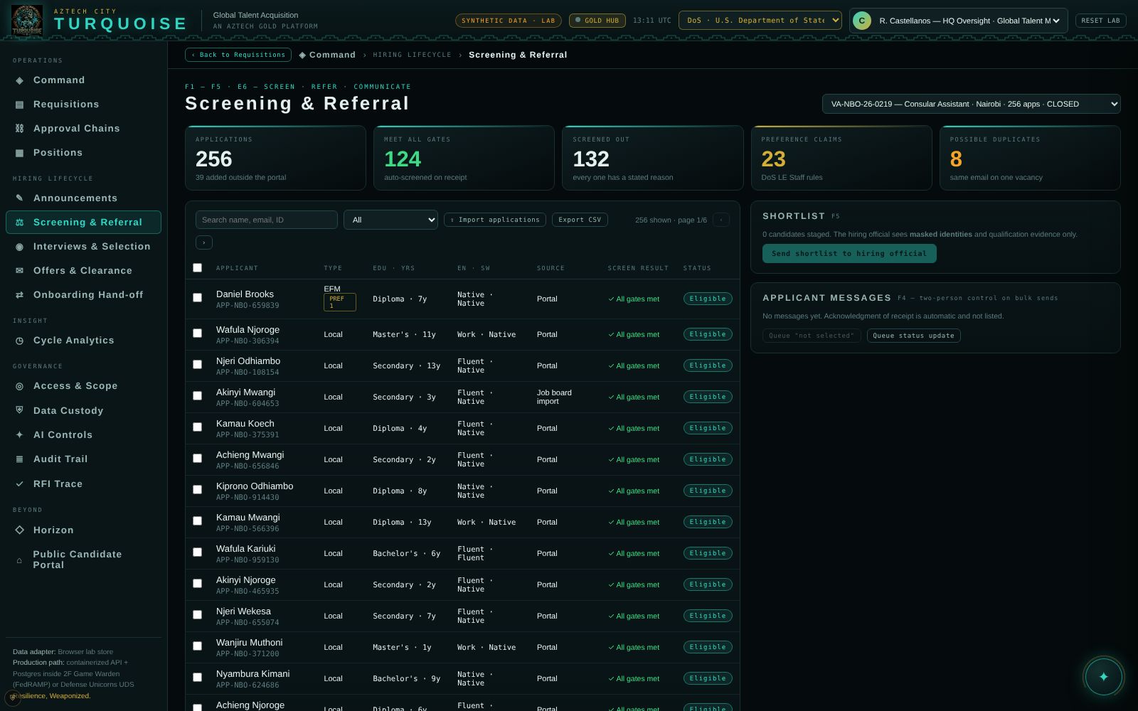Open Public Candidate Portal menu item

(84, 560)
